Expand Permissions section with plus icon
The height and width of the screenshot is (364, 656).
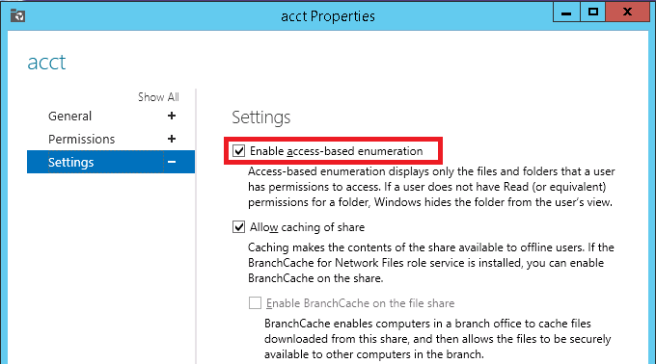[x=172, y=139]
